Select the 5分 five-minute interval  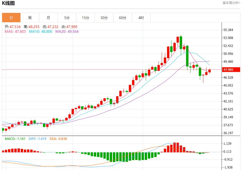tap(67, 17)
